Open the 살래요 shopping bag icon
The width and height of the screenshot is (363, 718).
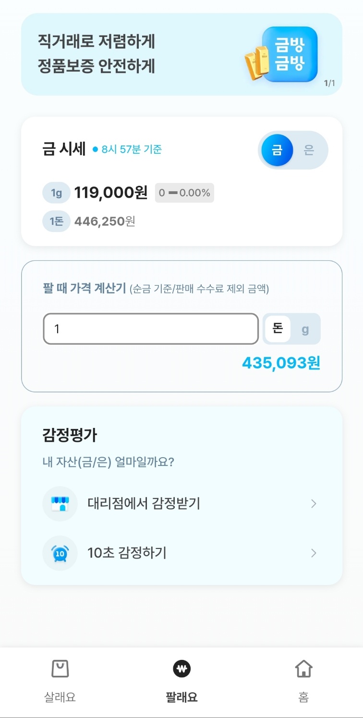[x=60, y=669]
